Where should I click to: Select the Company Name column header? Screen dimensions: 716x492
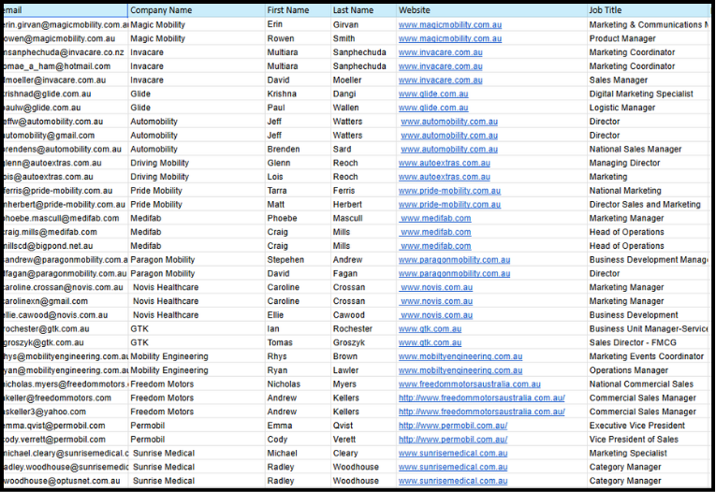click(197, 10)
